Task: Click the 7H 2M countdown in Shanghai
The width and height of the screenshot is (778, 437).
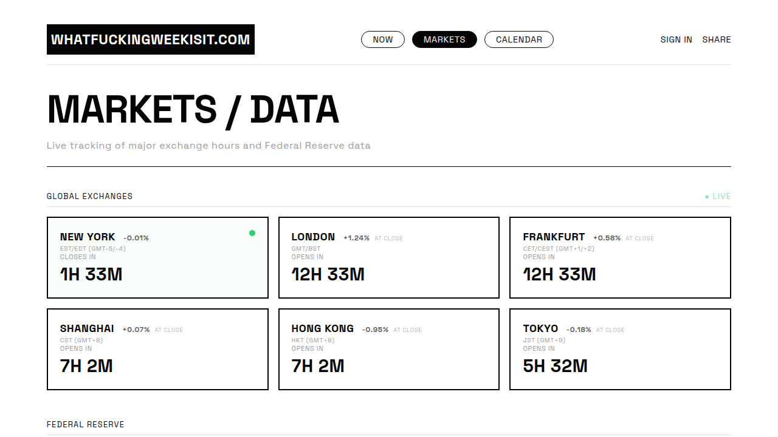Action: tap(86, 366)
